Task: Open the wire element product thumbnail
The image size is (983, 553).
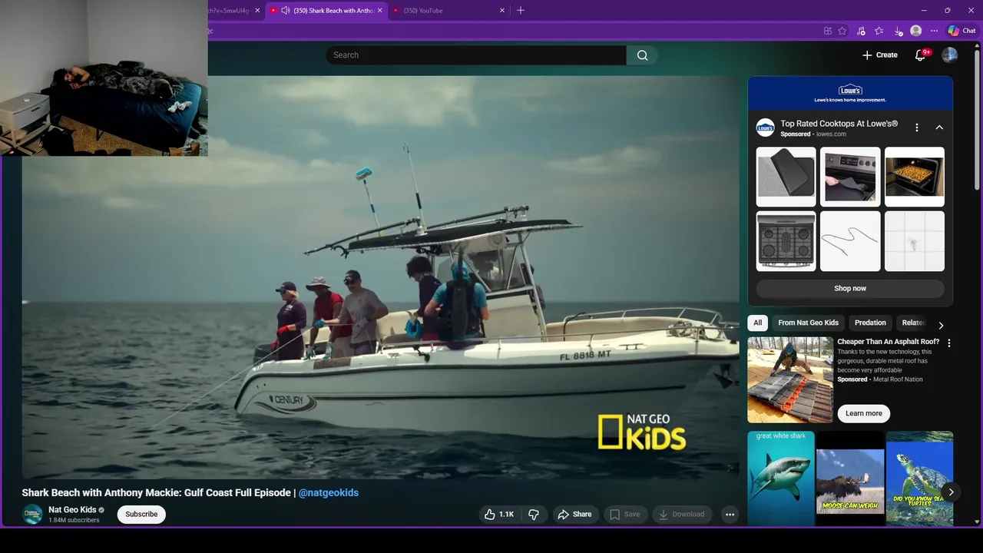Action: click(850, 241)
